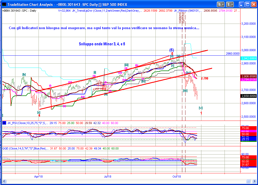This screenshot has height=185, width=258.
Task: Click the red 31.67 marker on QQE axis
Action: pos(249,165)
